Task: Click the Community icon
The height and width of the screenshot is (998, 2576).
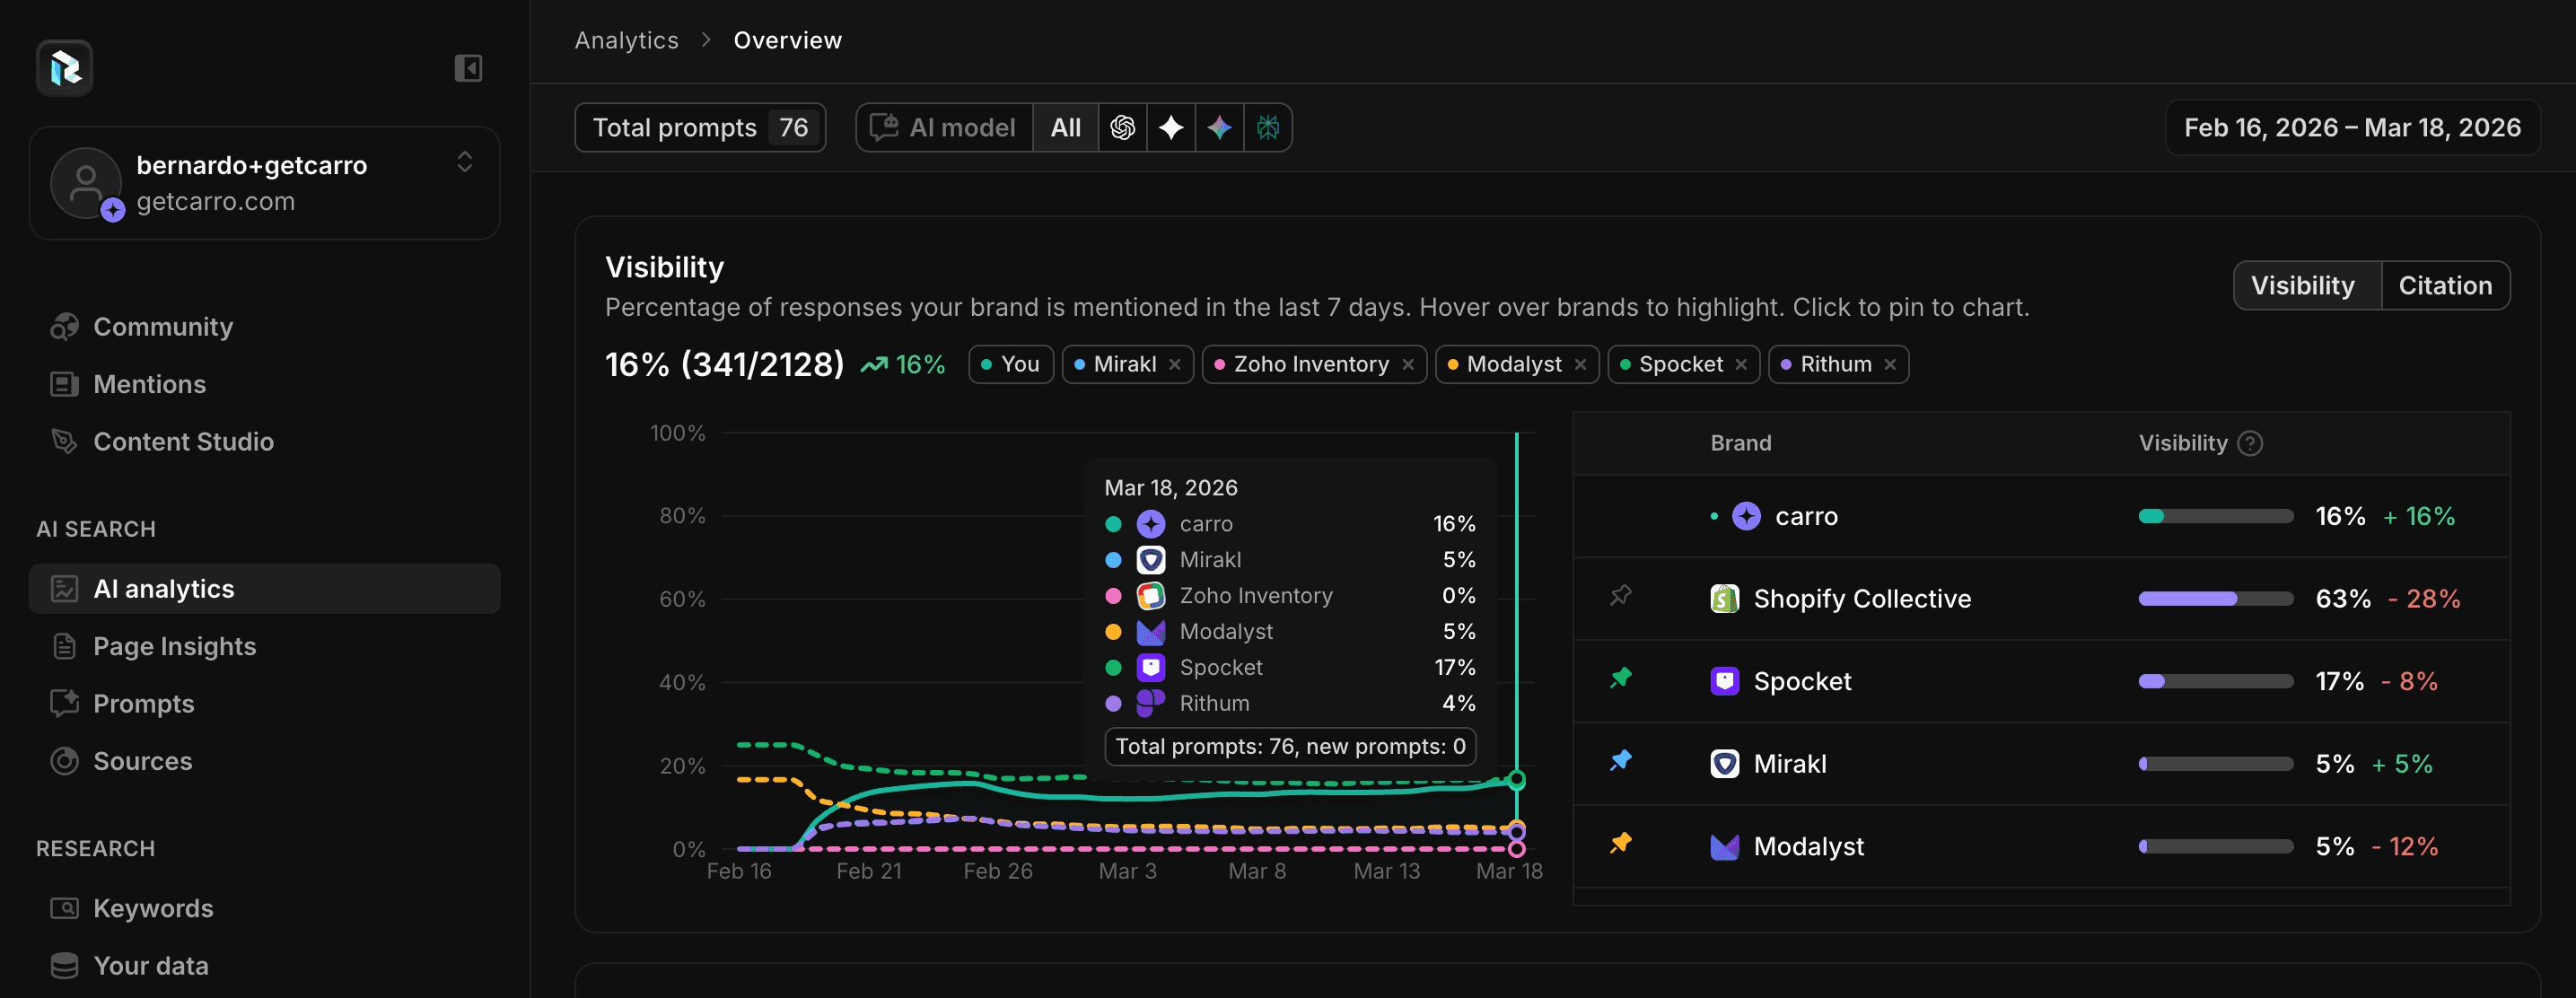Action: (x=65, y=327)
